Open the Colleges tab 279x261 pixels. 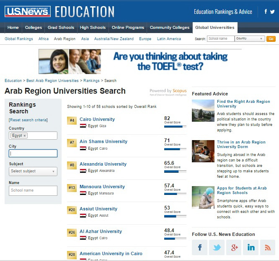[34, 28]
